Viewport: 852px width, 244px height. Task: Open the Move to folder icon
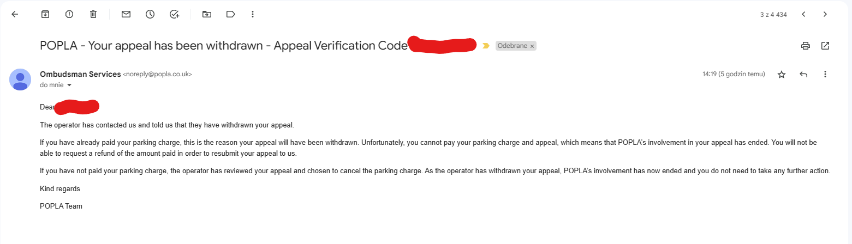(x=206, y=15)
